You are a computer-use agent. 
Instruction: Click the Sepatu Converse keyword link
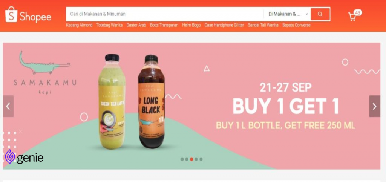coord(296,25)
